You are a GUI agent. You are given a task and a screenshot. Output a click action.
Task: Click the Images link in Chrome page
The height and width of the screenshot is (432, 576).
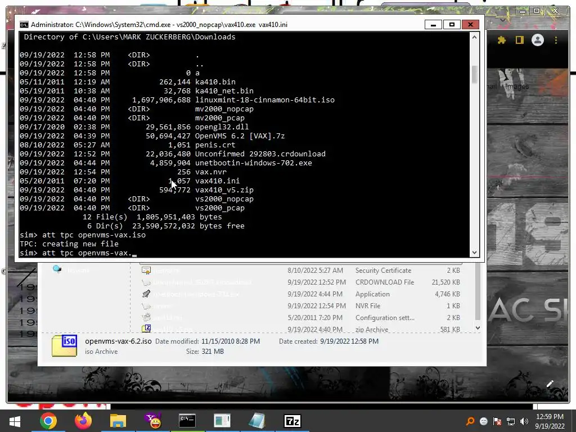pos(517,86)
